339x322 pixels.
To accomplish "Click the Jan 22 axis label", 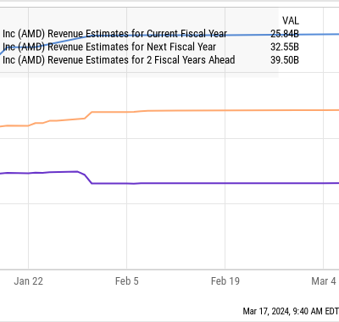I will click(x=28, y=281).
